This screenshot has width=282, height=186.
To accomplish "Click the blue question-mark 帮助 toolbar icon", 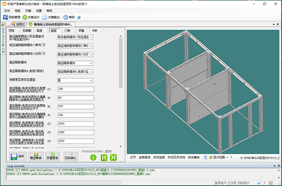I will click(x=66, y=17).
